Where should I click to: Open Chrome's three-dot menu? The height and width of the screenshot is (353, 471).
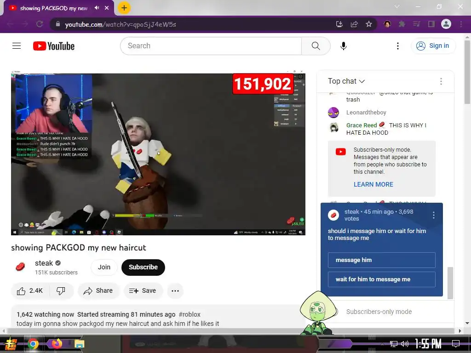(461, 24)
